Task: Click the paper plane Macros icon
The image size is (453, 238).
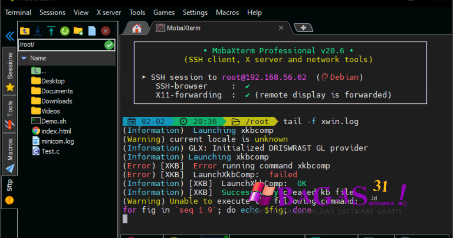Action: pos(10,168)
